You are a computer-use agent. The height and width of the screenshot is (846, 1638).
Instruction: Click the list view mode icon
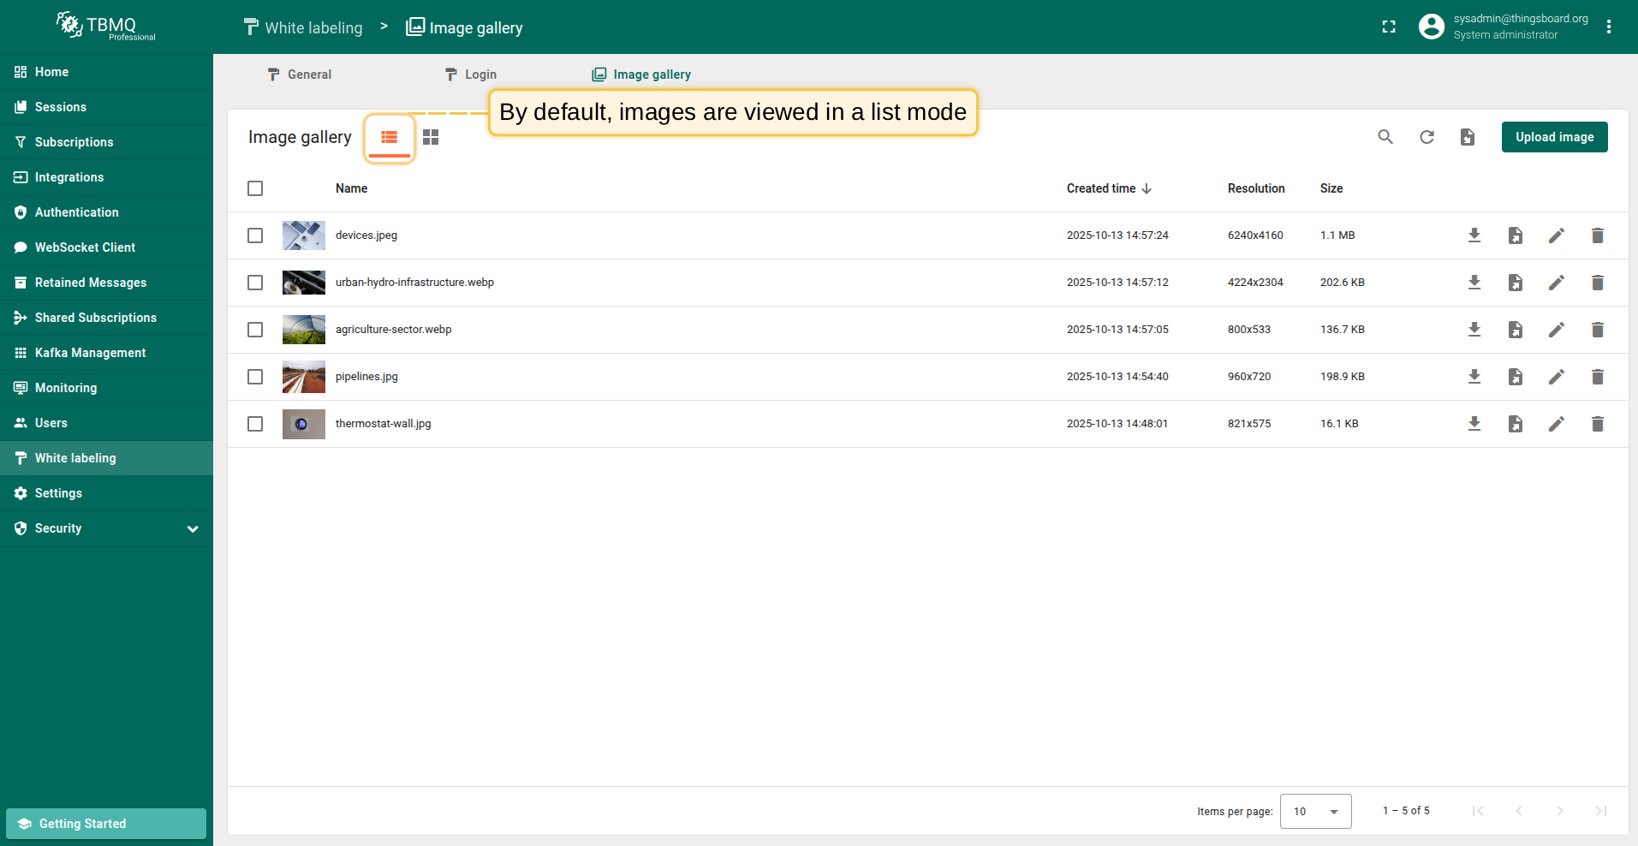click(x=390, y=137)
